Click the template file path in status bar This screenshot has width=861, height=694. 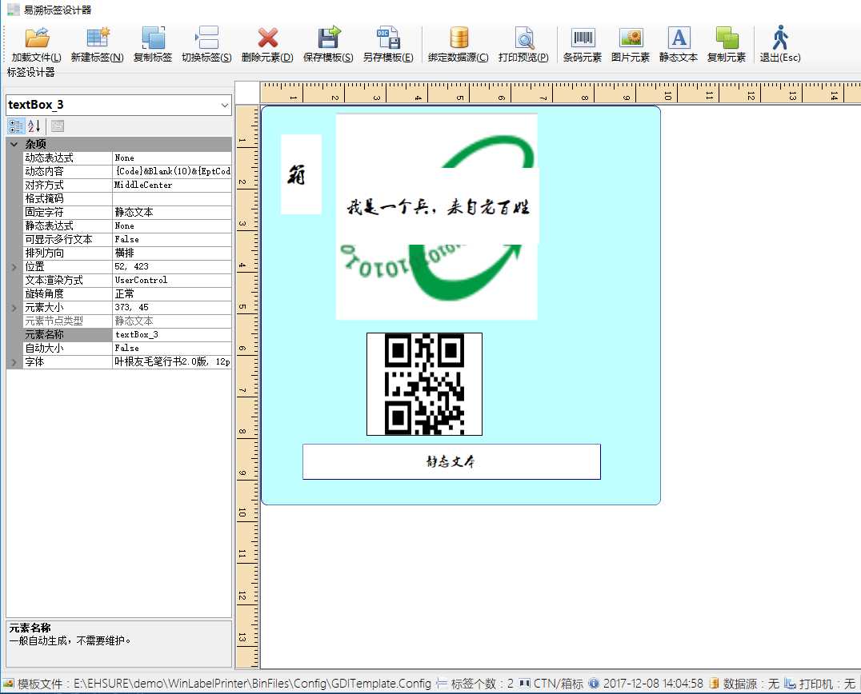pyautogui.click(x=252, y=684)
